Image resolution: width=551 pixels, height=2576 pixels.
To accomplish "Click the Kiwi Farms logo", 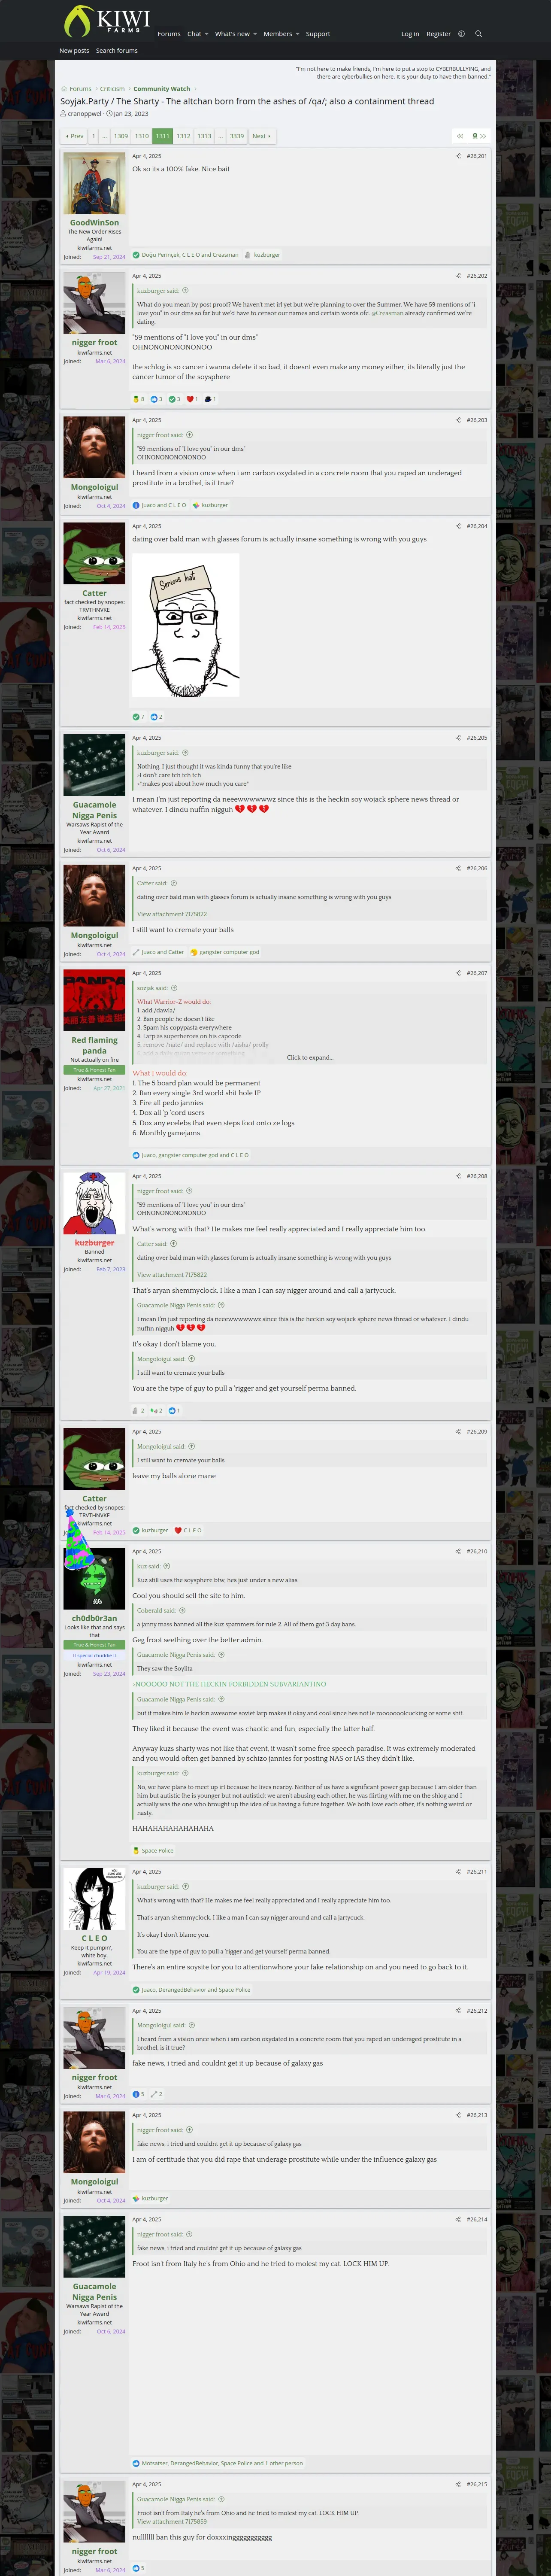I will 107,20.
